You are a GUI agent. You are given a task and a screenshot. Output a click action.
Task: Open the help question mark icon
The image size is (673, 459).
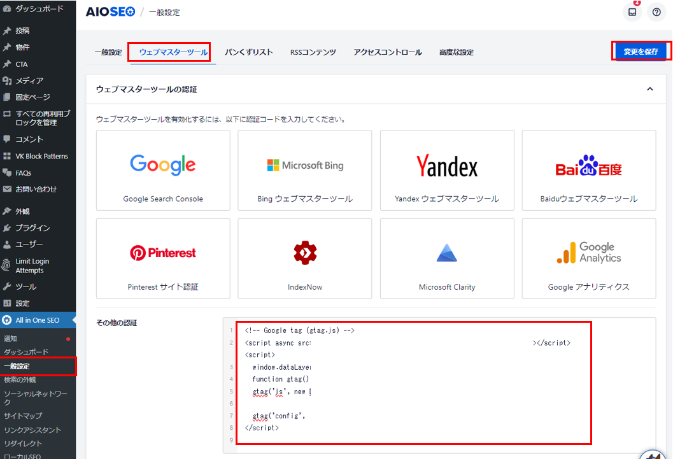pyautogui.click(x=656, y=12)
